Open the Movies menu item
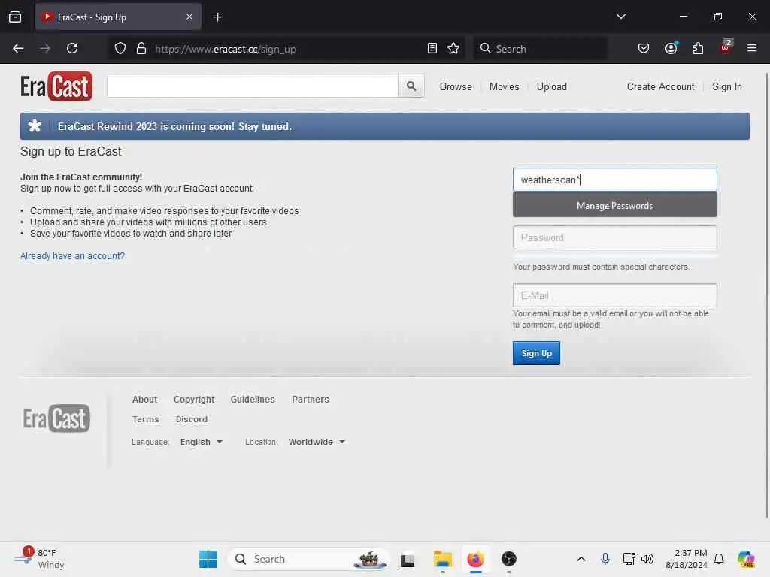The width and height of the screenshot is (770, 577). click(504, 87)
